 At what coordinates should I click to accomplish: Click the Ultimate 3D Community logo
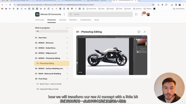click(37, 14)
